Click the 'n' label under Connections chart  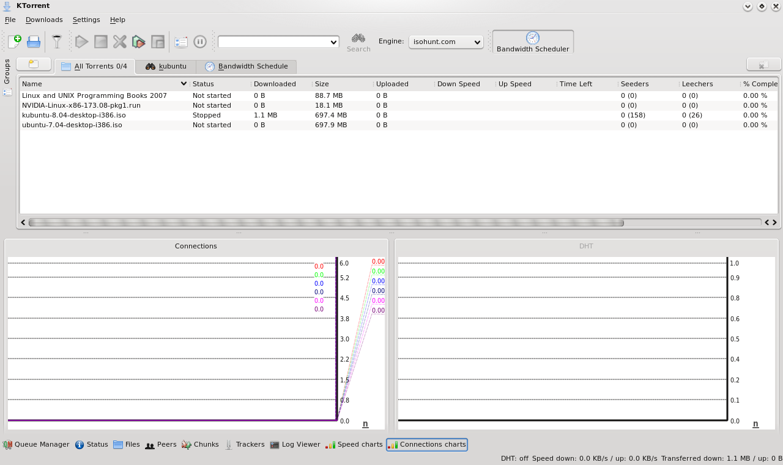tap(365, 423)
